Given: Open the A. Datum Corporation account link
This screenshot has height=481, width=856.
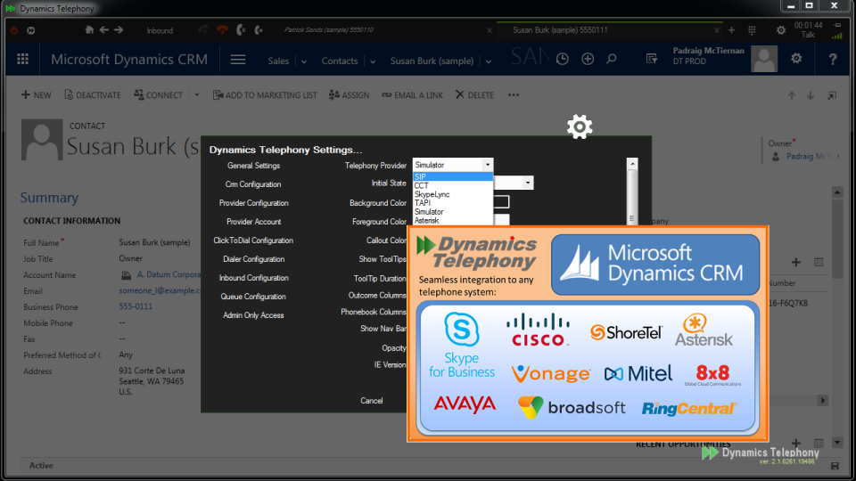Looking at the screenshot, I should click(169, 275).
